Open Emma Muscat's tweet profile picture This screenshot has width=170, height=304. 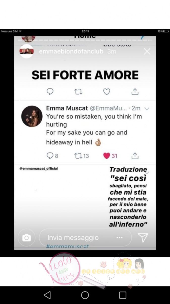(32, 116)
